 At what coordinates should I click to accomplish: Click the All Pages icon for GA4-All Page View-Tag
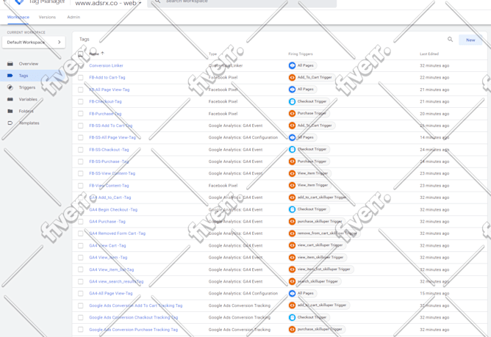[x=292, y=293]
